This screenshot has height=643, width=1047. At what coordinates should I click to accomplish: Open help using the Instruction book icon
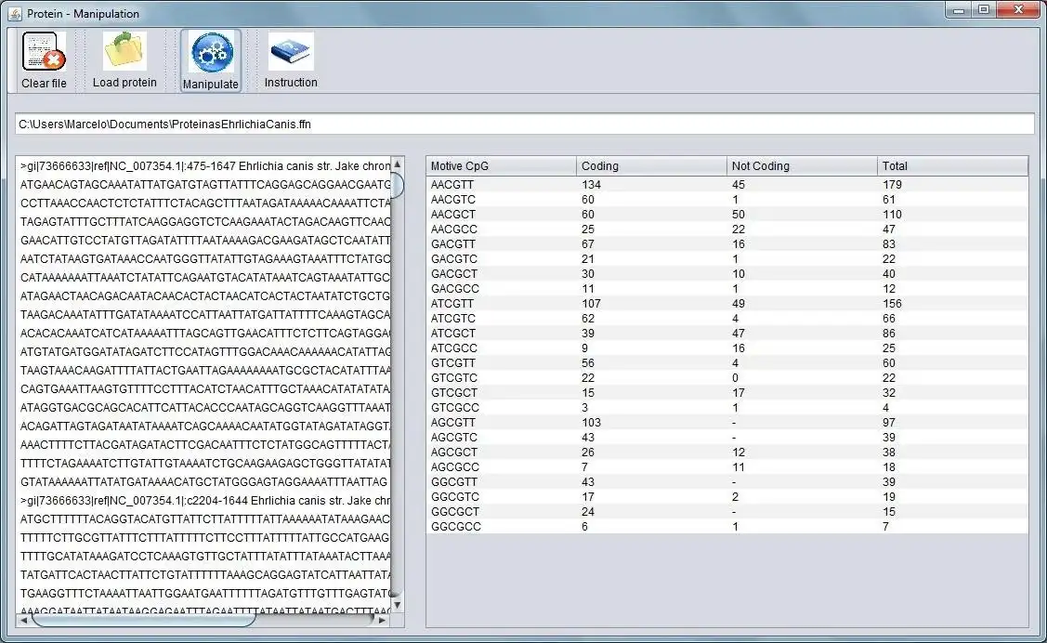tap(290, 51)
